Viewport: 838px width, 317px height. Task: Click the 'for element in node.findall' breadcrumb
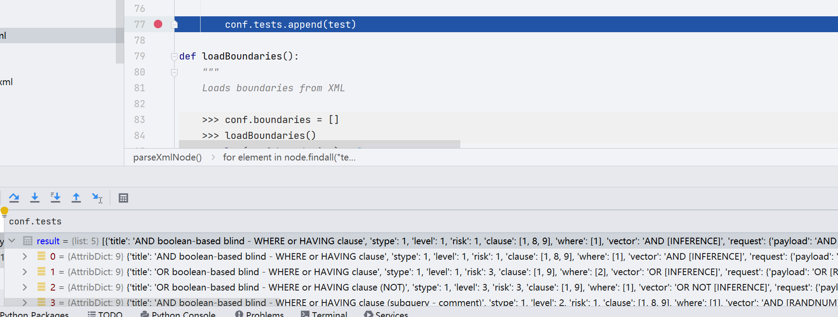coord(289,157)
